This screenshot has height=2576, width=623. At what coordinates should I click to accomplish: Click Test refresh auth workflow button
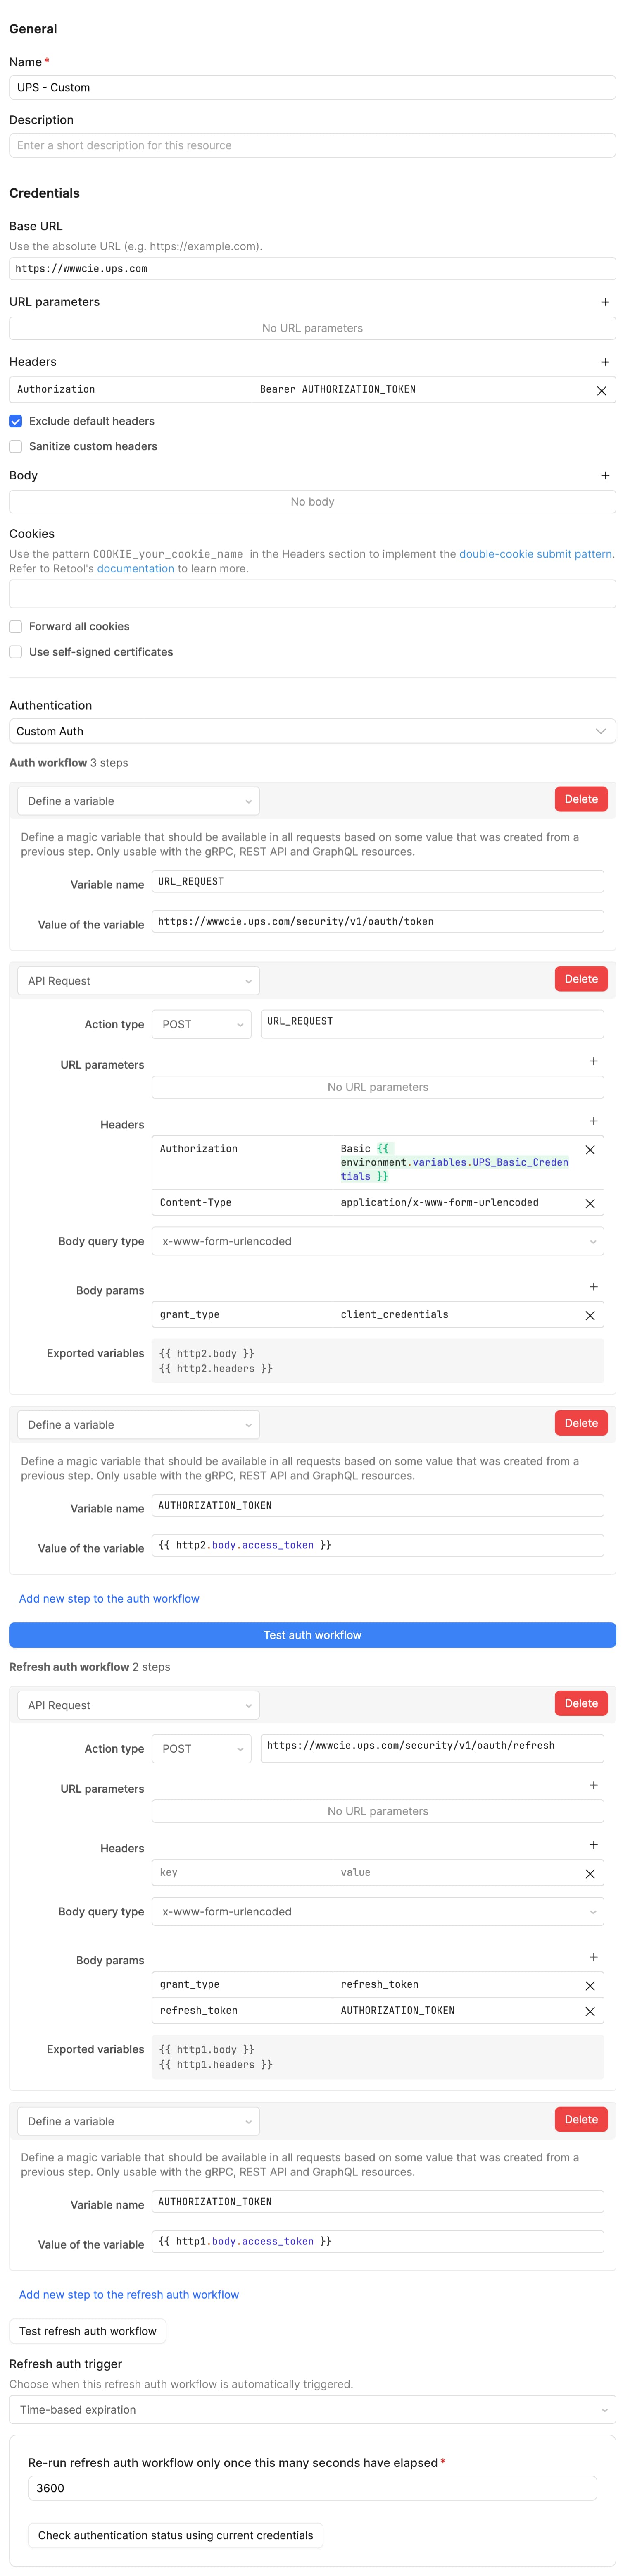point(88,2331)
